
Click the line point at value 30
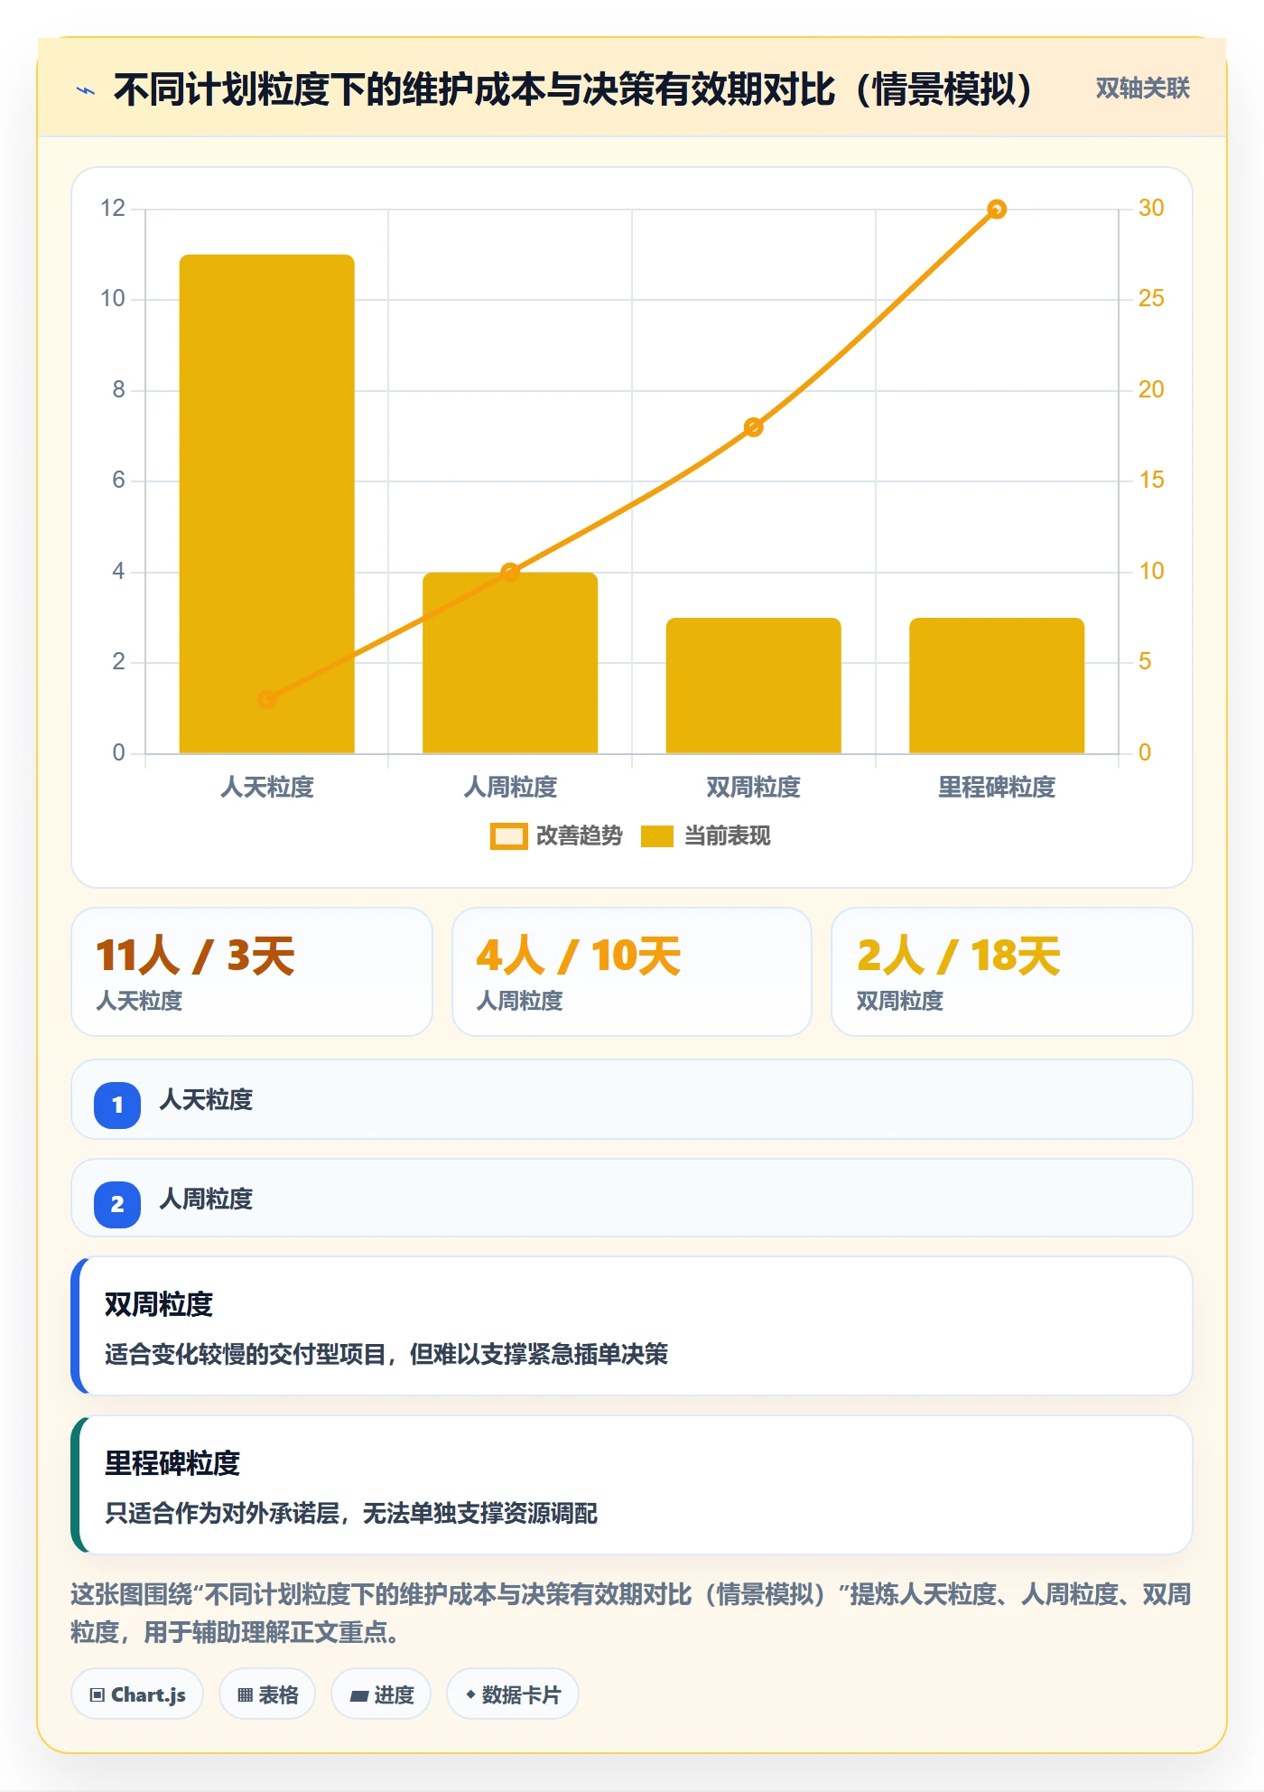pos(997,210)
